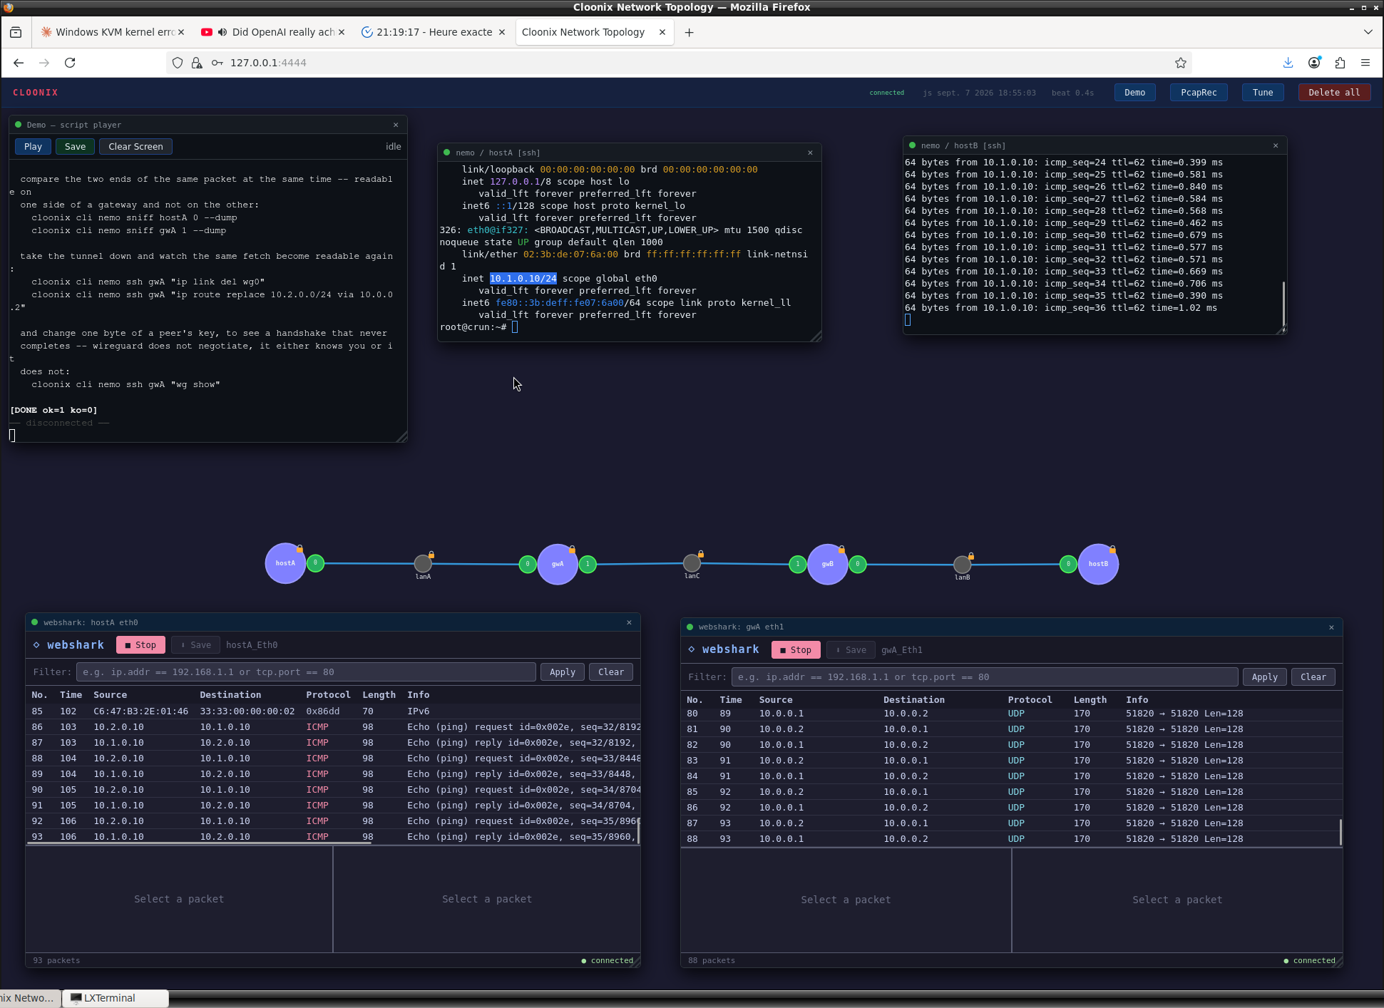Screen dimensions: 1384x1008
Task: Reload the Cloonix page
Action: [x=70, y=63]
